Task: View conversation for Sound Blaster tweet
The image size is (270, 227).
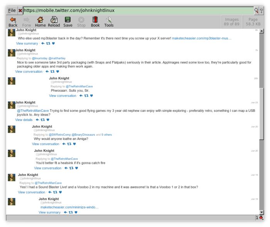Action: point(32,193)
